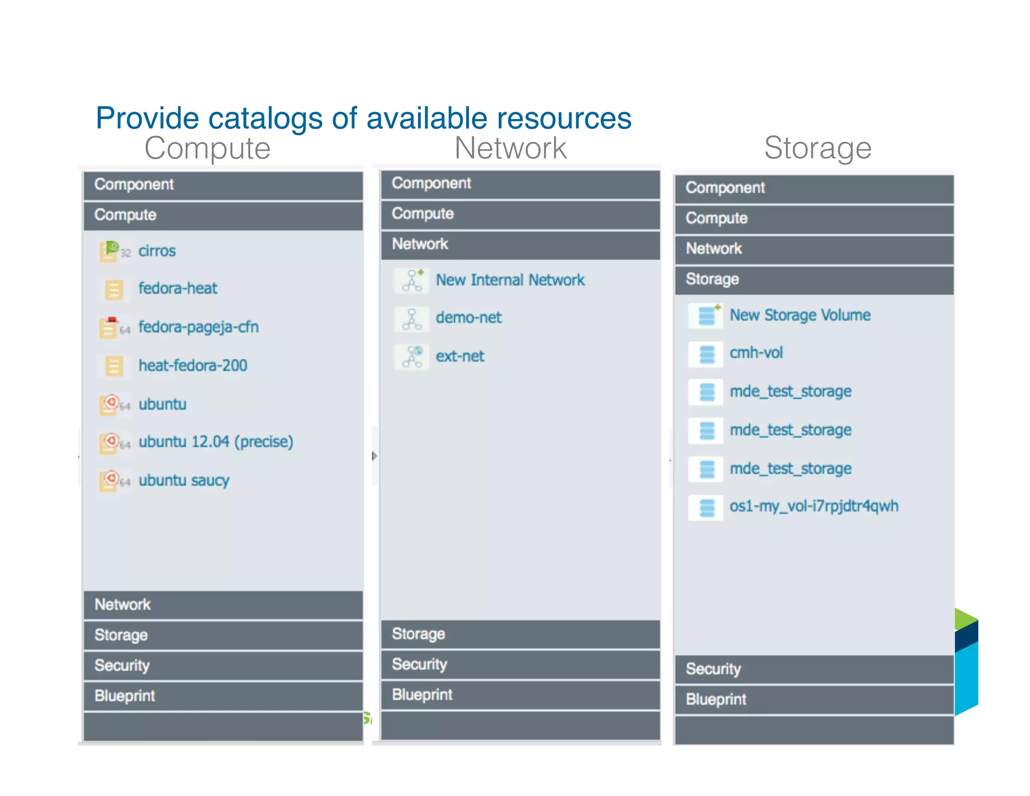Click the cirros image icon
This screenshot has width=1030, height=796.
click(x=115, y=252)
